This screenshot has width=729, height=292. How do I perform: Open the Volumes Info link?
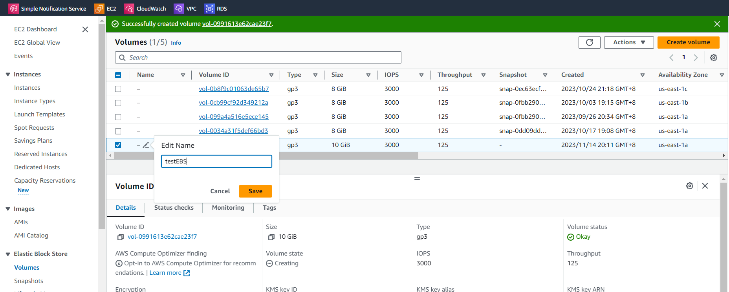click(176, 43)
